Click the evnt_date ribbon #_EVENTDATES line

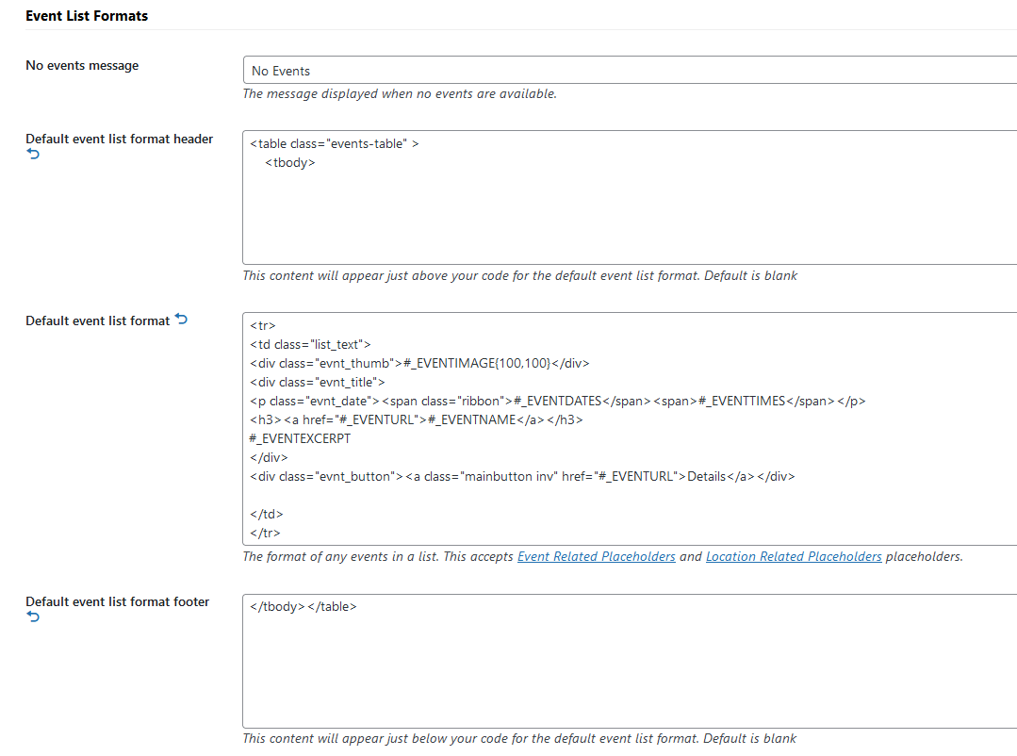(x=557, y=401)
